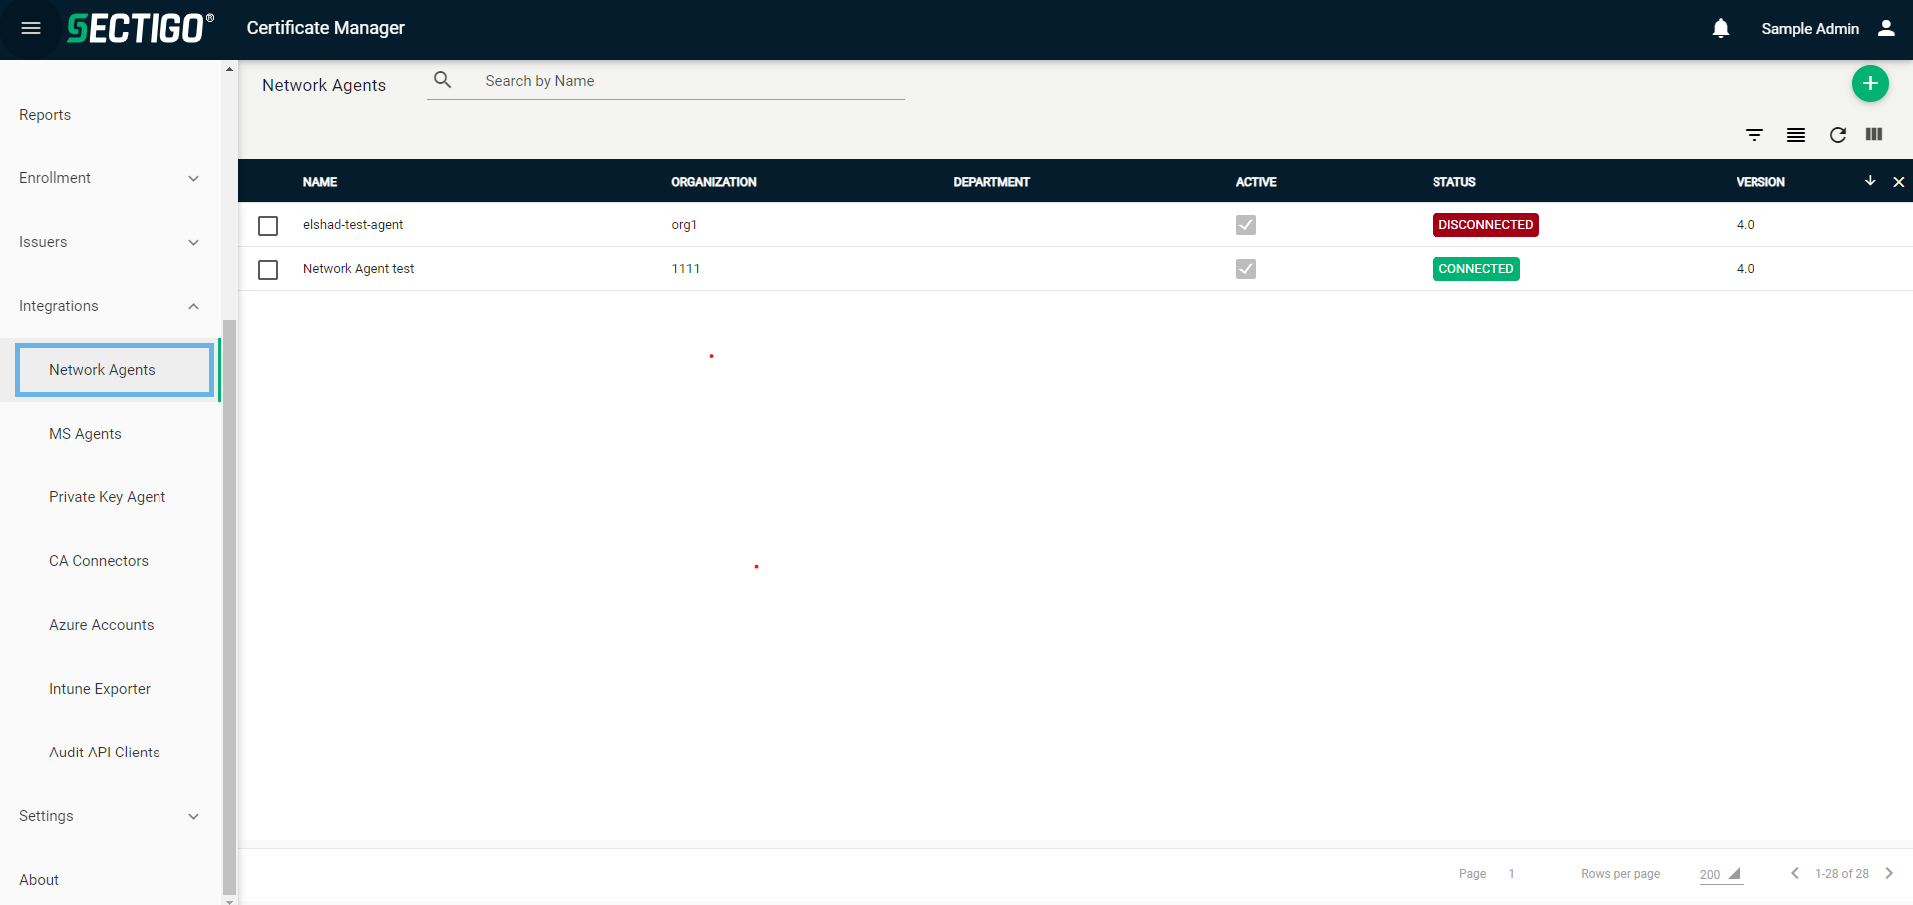Viewport: 1913px width, 905px height.
Task: Open Private Key Agent page
Action: (x=107, y=497)
